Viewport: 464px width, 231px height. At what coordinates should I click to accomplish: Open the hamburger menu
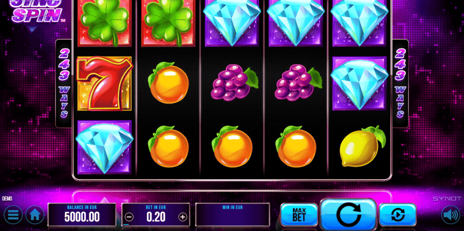(x=13, y=214)
